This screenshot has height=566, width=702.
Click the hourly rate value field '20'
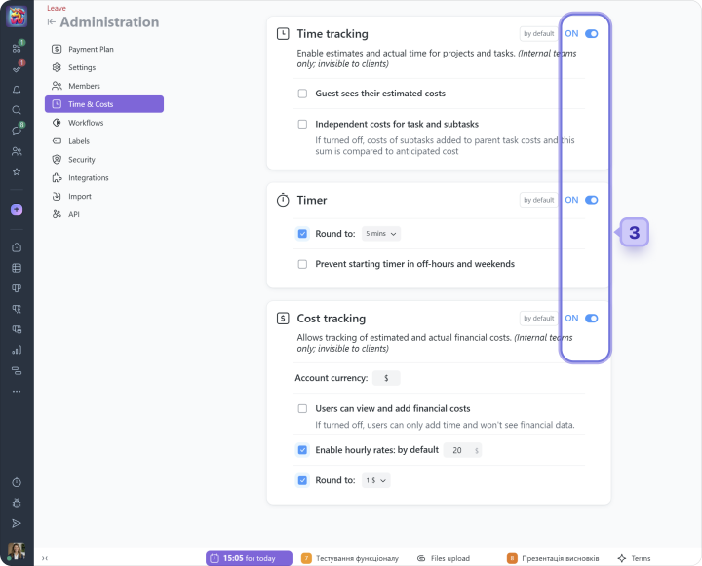coord(461,450)
